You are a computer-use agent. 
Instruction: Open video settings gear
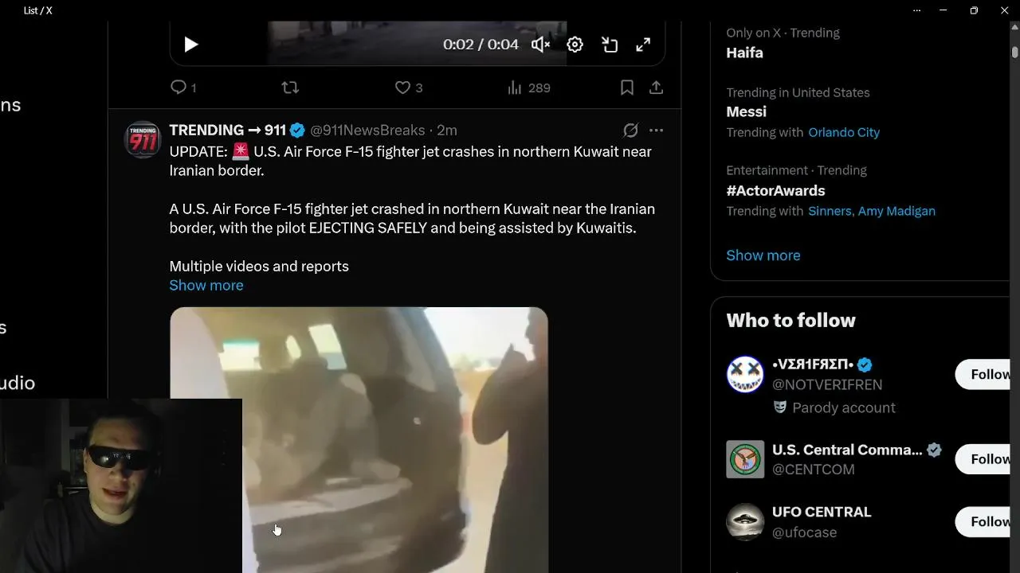pos(575,45)
